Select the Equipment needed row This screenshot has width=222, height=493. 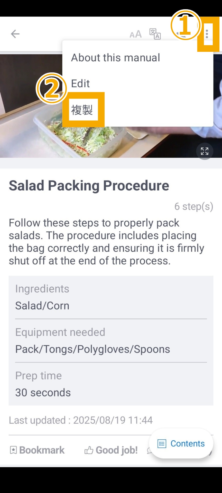tap(111, 341)
